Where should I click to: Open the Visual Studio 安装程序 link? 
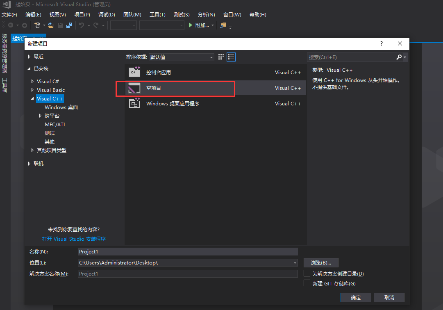click(74, 239)
